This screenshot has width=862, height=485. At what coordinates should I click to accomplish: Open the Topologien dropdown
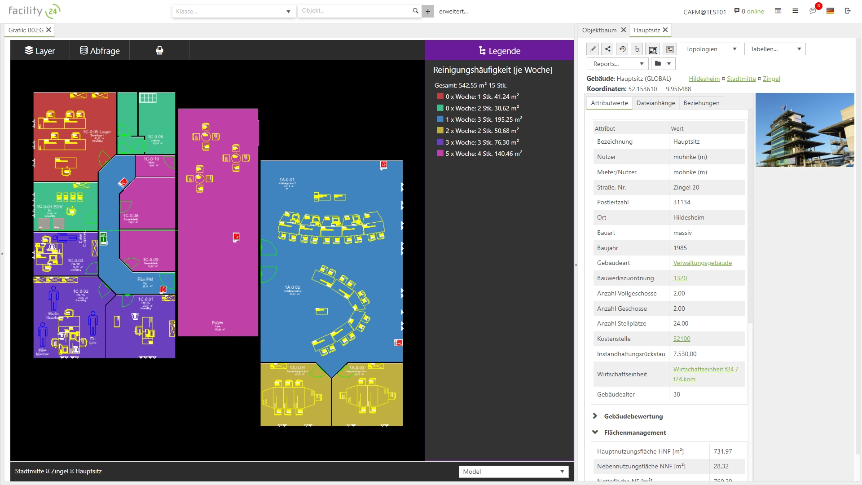pyautogui.click(x=711, y=49)
